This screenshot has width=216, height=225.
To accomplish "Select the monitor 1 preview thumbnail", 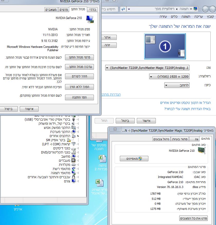I will coord(165,46).
